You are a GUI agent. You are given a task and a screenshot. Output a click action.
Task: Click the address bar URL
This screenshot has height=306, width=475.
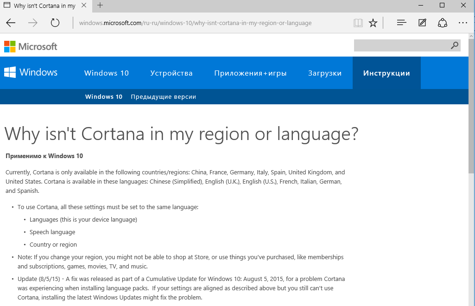(x=195, y=23)
